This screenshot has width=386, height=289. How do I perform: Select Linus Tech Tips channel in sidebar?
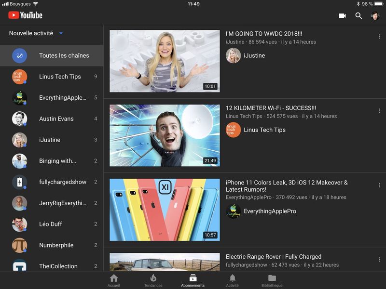52,77
